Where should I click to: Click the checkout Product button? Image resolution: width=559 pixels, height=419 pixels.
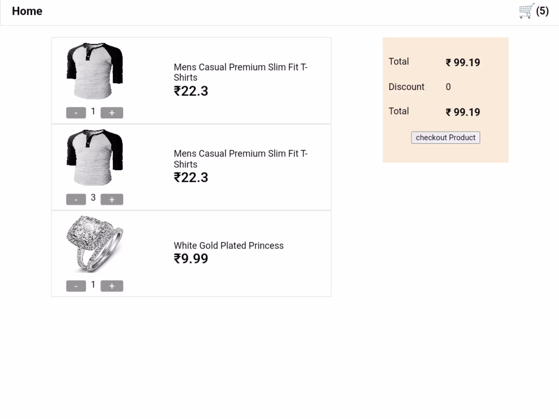445,138
